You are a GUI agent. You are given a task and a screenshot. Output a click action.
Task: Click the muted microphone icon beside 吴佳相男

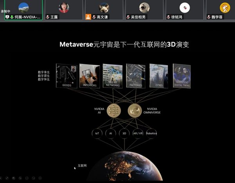tap(128, 17)
